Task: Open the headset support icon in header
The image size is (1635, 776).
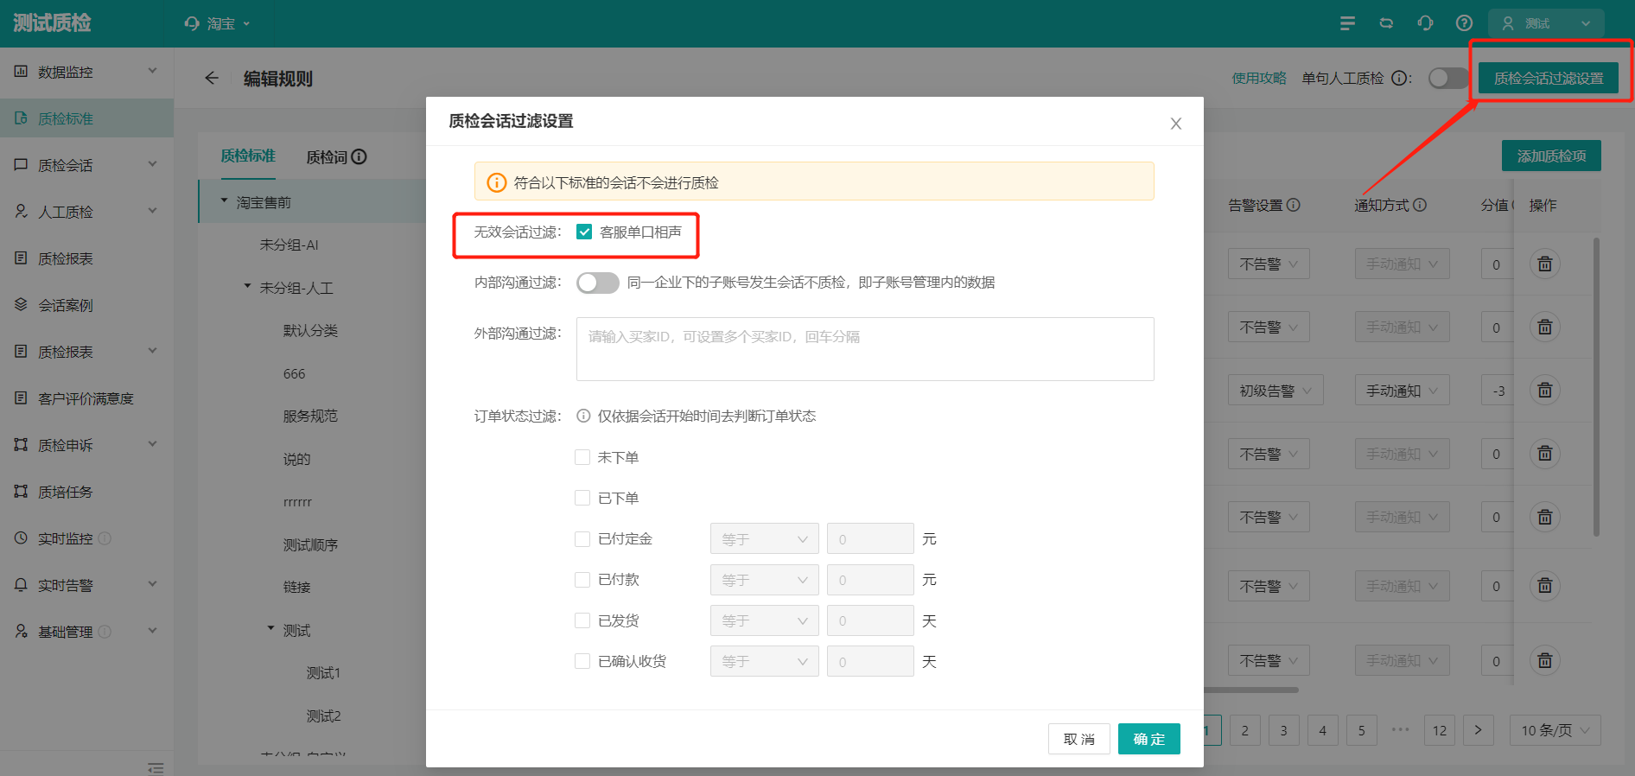Action: click(x=1426, y=23)
